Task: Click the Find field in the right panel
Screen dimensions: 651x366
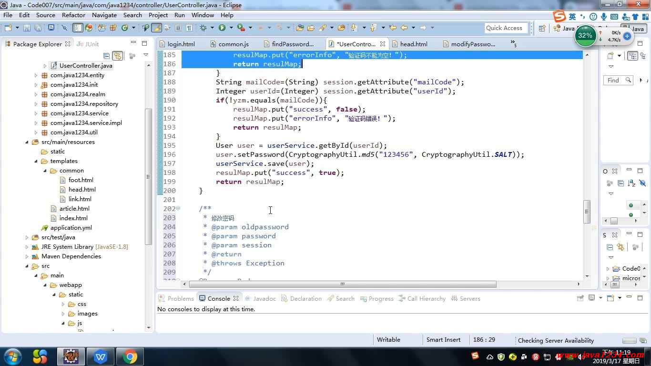Action: click(619, 80)
